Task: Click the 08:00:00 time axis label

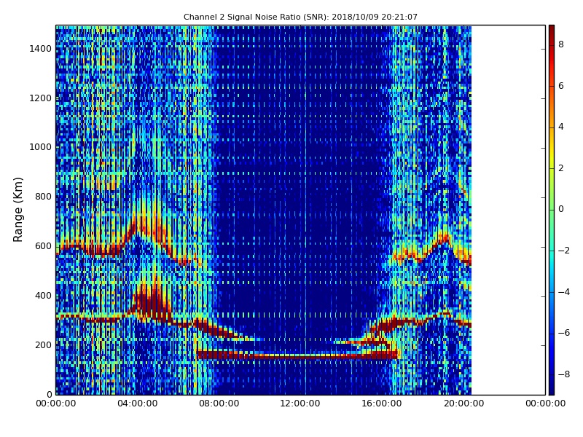Action: click(219, 403)
